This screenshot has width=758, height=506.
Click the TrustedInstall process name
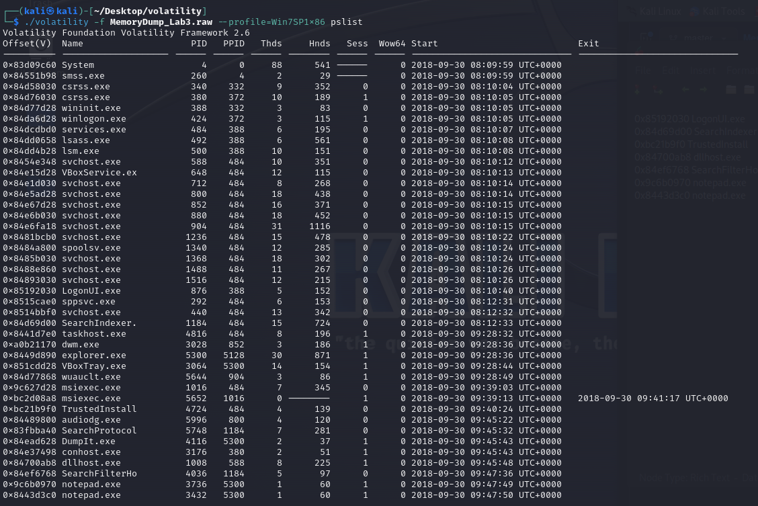tap(99, 409)
